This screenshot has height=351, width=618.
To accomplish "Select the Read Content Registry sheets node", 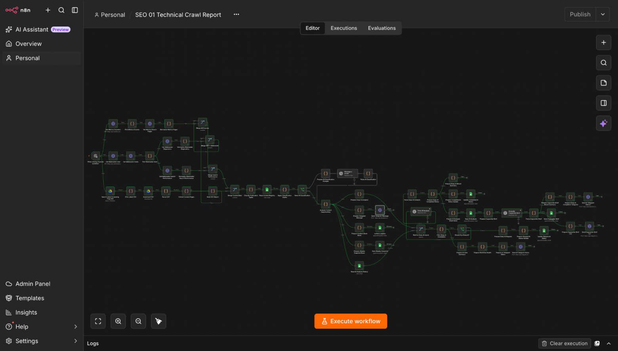I will (x=267, y=190).
